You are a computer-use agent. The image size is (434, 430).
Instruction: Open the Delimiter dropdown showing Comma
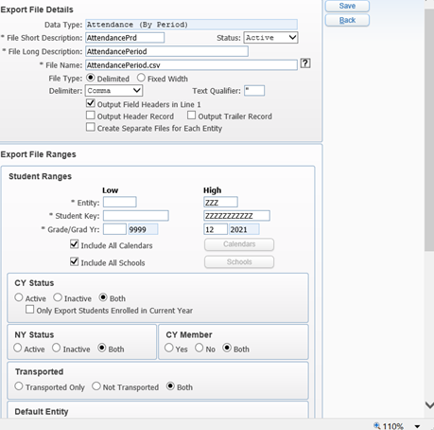tap(113, 91)
